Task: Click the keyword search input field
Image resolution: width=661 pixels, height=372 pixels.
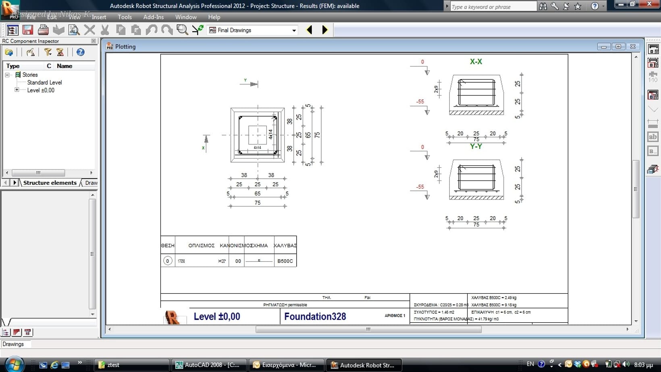Action: coord(492,6)
